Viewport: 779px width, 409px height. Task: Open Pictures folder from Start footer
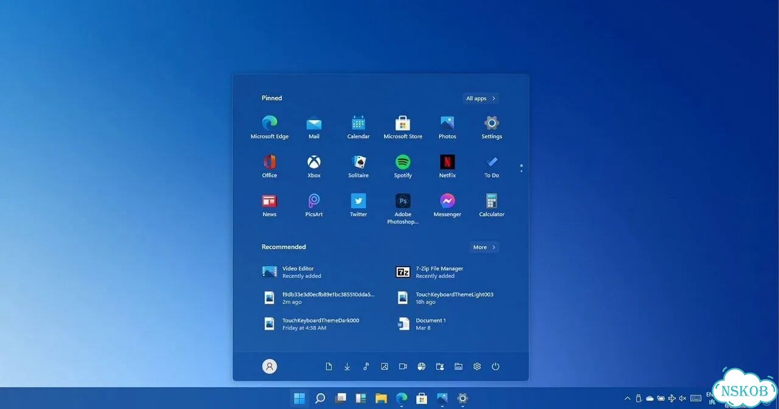click(385, 366)
